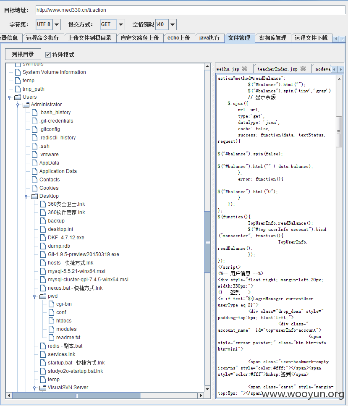Move the editor tabs right with arrow
348x406 pixels.
click(341, 69)
